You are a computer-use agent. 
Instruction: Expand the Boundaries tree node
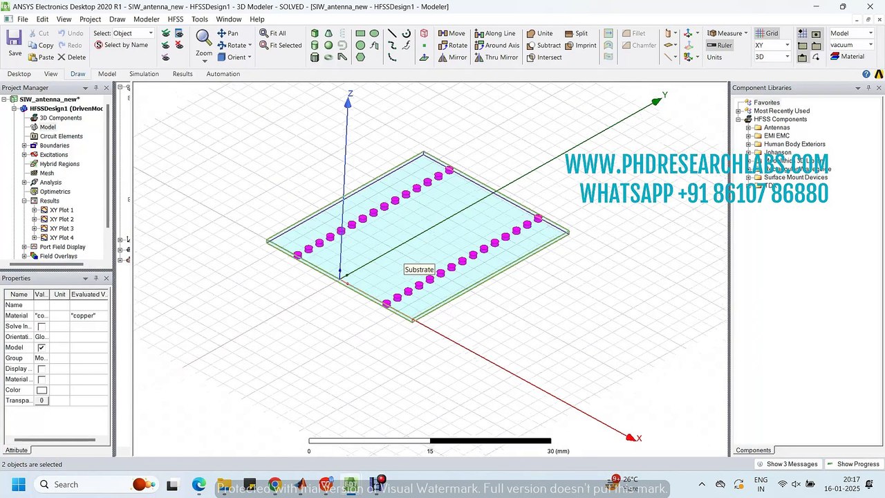pyautogui.click(x=24, y=145)
